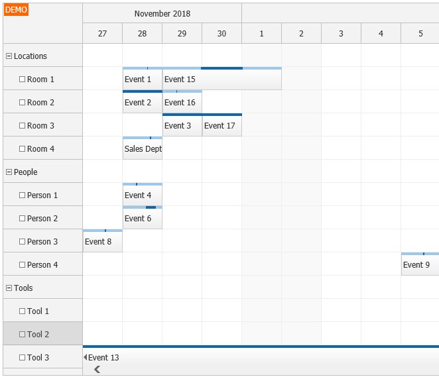Click the day 30 column header
The image size is (439, 381).
pyautogui.click(x=221, y=34)
